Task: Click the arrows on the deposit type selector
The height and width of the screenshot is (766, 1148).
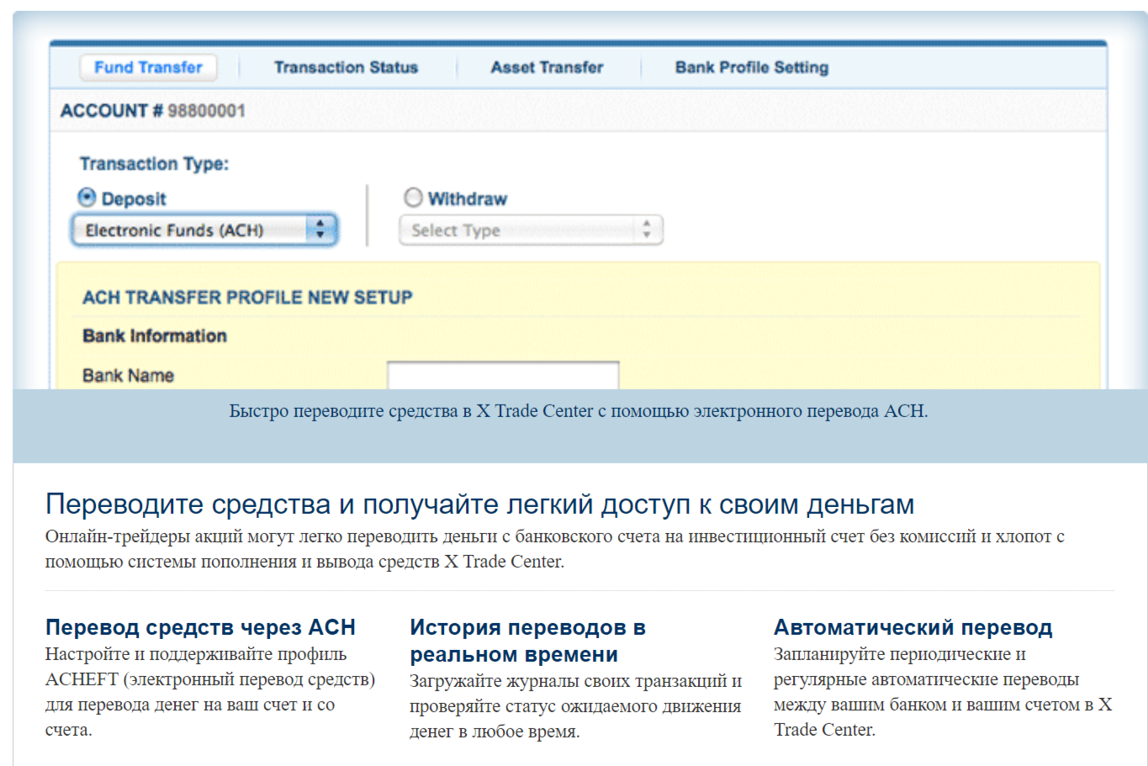Action: coord(320,230)
